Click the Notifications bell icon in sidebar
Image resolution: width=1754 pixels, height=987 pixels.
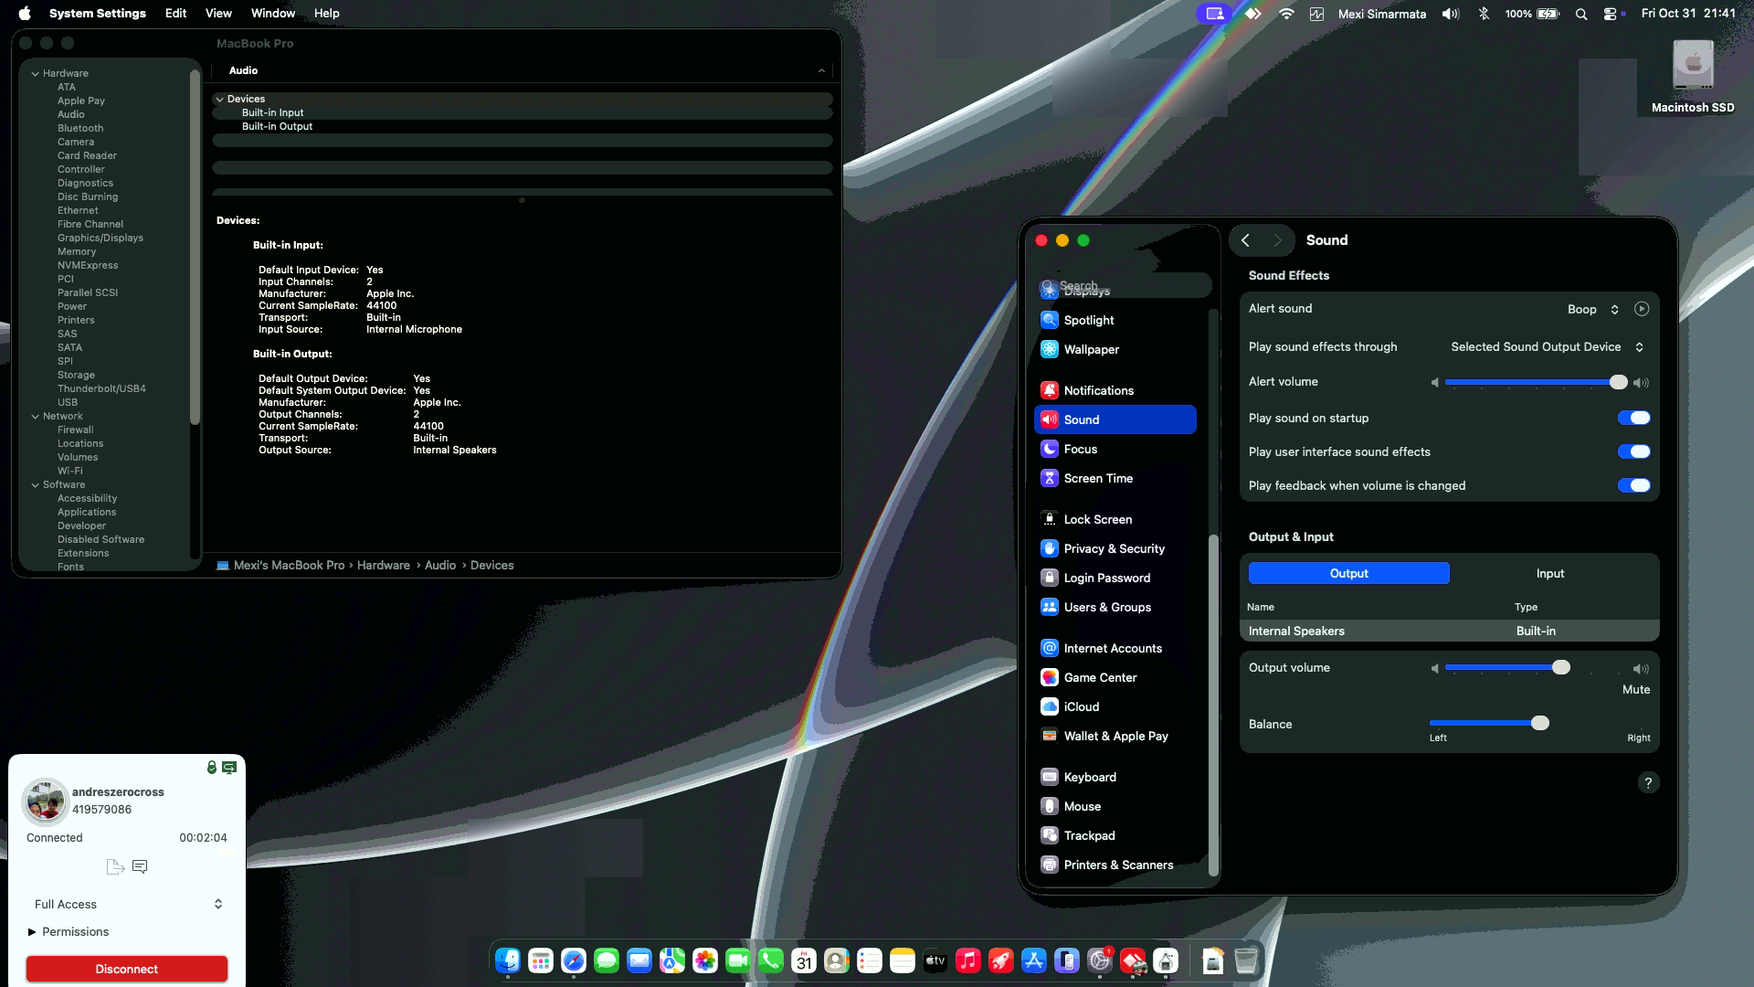pyautogui.click(x=1049, y=390)
